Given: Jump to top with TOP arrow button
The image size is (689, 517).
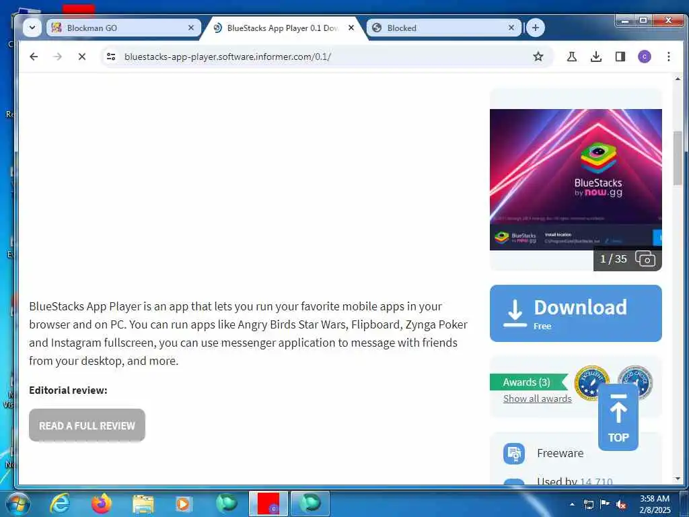Looking at the screenshot, I should (x=618, y=417).
